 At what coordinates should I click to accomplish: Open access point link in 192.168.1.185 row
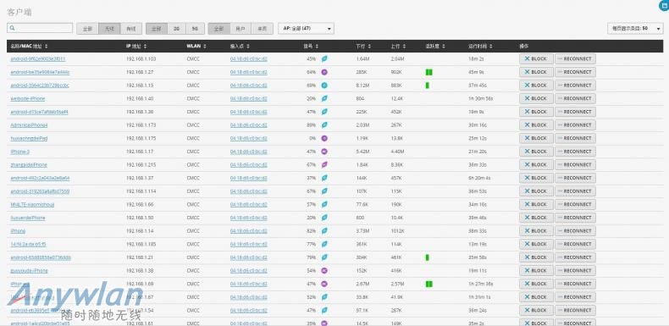tap(249, 244)
